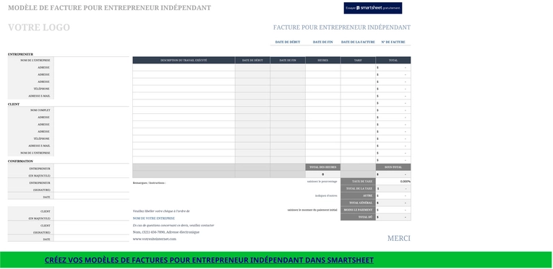
Task: Select the DATE DE FIN label beside DATE DE LA FACTURE
Action: [x=322, y=42]
